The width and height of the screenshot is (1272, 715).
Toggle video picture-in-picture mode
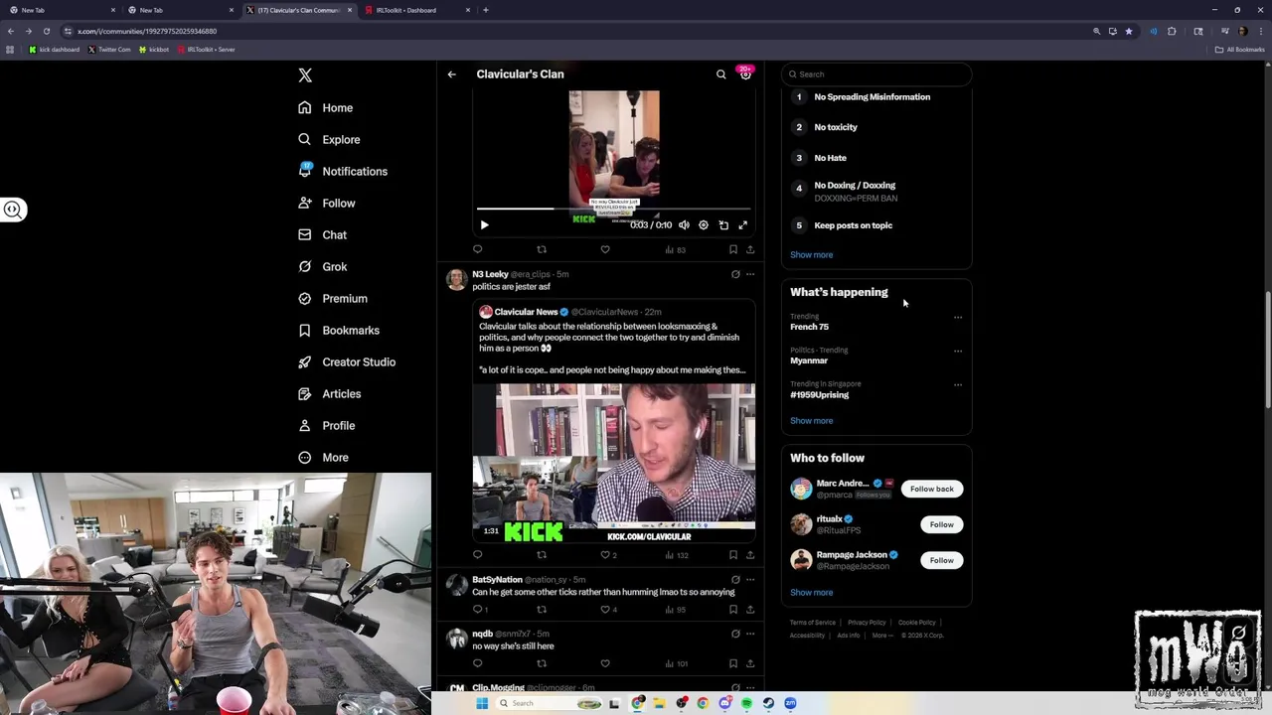(723, 225)
